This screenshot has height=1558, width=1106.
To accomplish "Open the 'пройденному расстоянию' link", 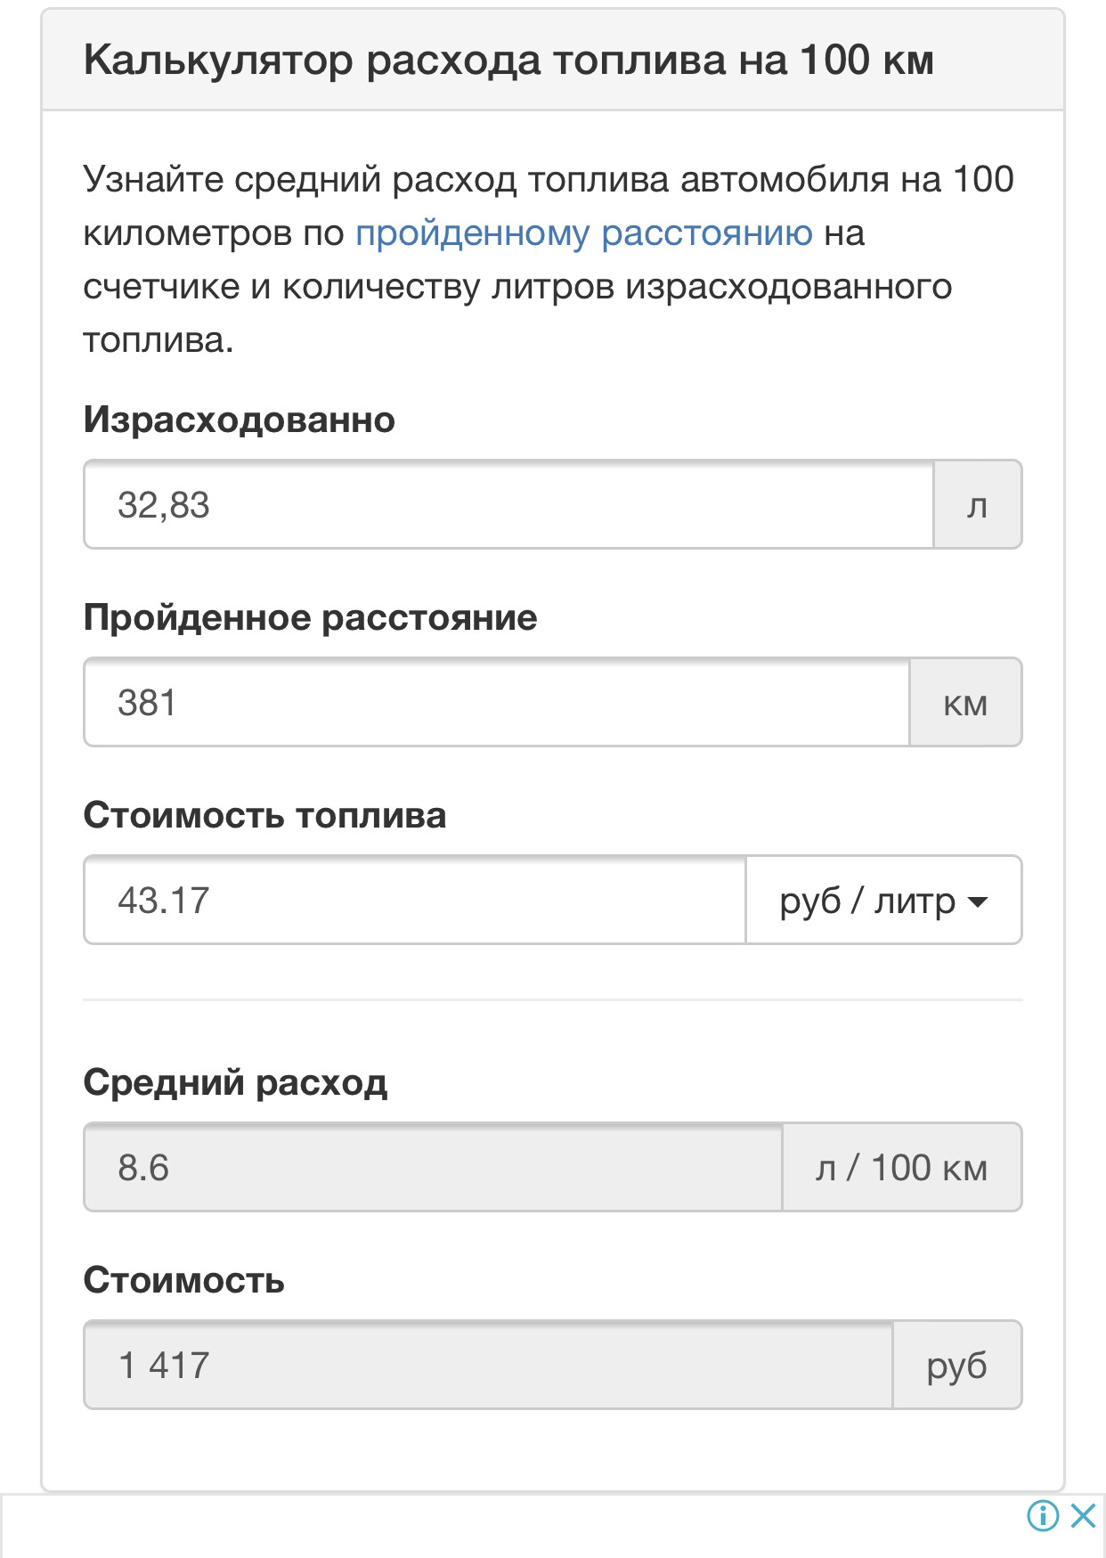I will (x=583, y=233).
